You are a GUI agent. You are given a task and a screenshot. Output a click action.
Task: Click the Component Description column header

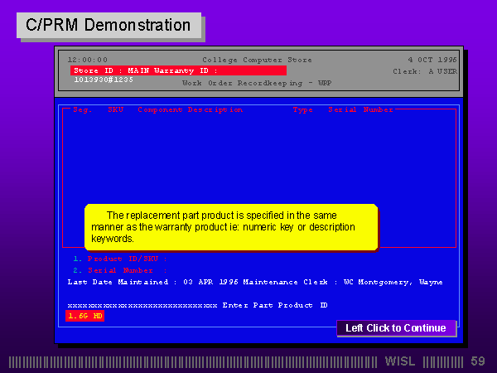tap(191, 109)
